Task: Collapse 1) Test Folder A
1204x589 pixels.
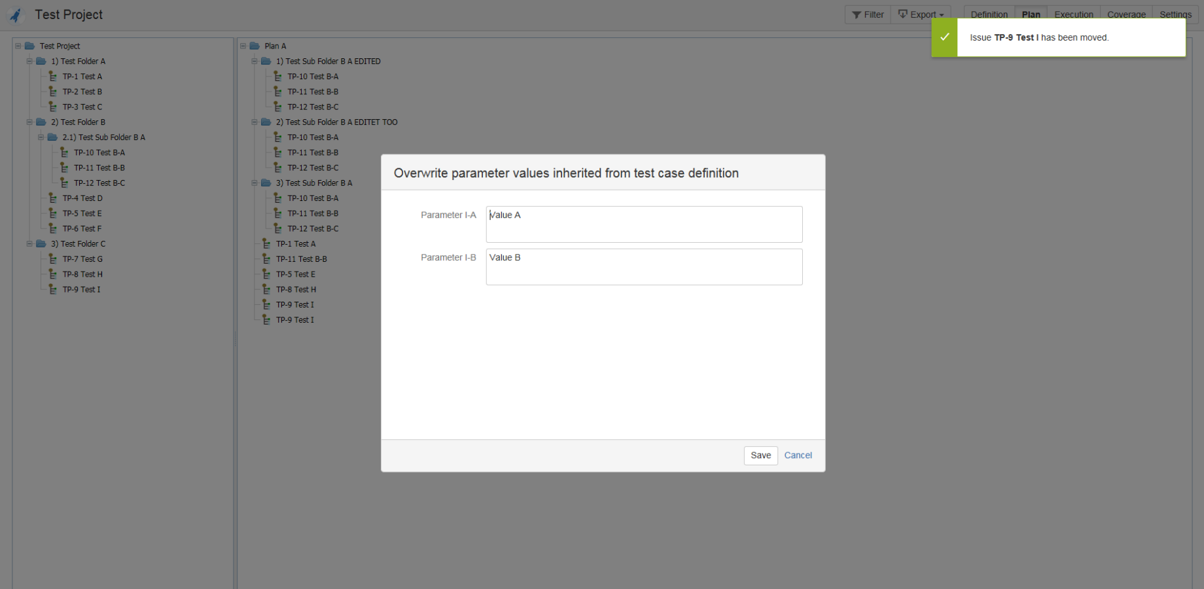Action: coord(29,61)
